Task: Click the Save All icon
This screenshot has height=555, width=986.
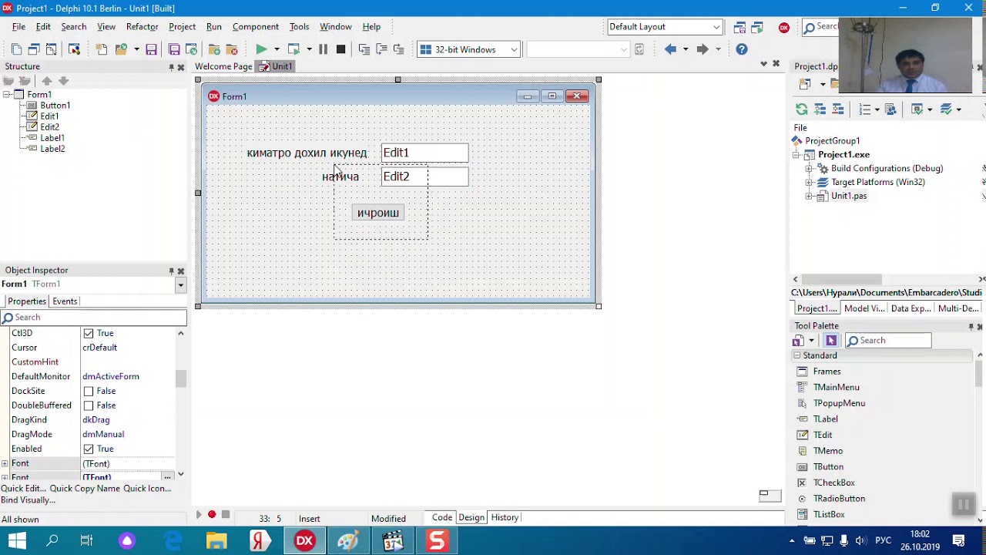Action: 174,49
